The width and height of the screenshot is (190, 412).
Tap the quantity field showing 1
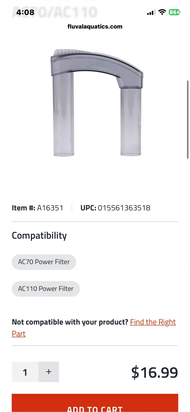click(x=25, y=372)
